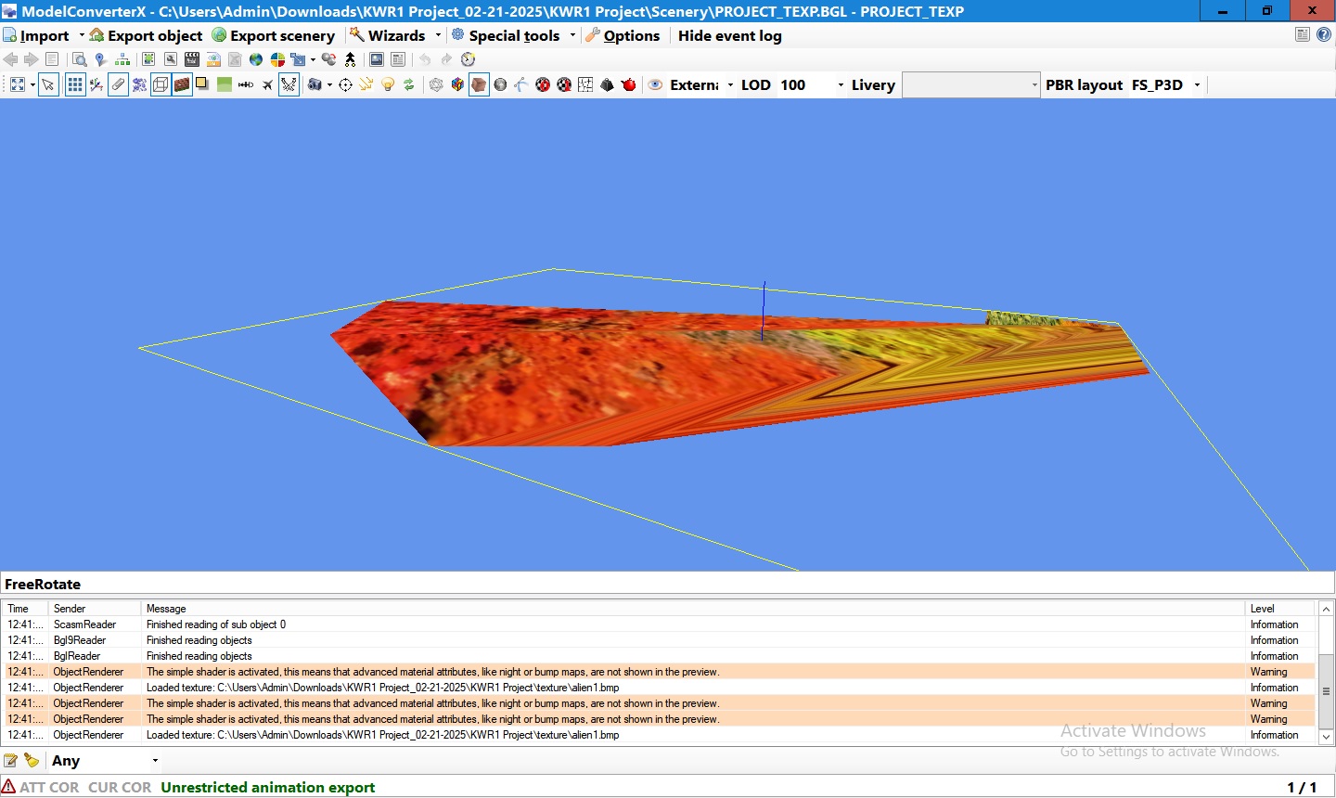1336x798 pixels.
Task: Toggle the brown textured cube render mode
Action: [479, 84]
